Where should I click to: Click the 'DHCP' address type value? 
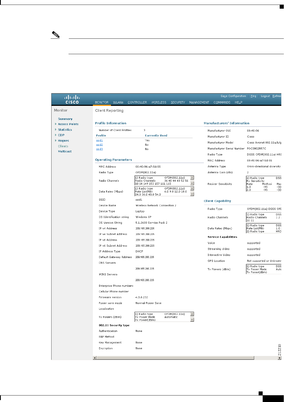139,251
